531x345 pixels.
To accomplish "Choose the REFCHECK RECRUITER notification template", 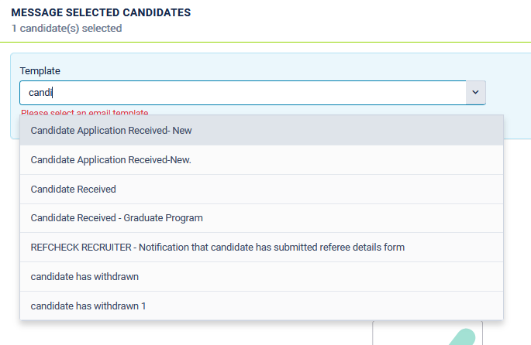I will pos(261,248).
